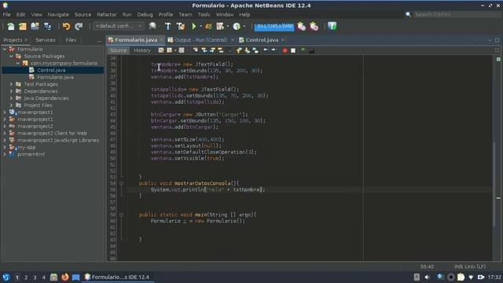
Task: Select Formulario.java in the project tree
Action: (x=55, y=77)
